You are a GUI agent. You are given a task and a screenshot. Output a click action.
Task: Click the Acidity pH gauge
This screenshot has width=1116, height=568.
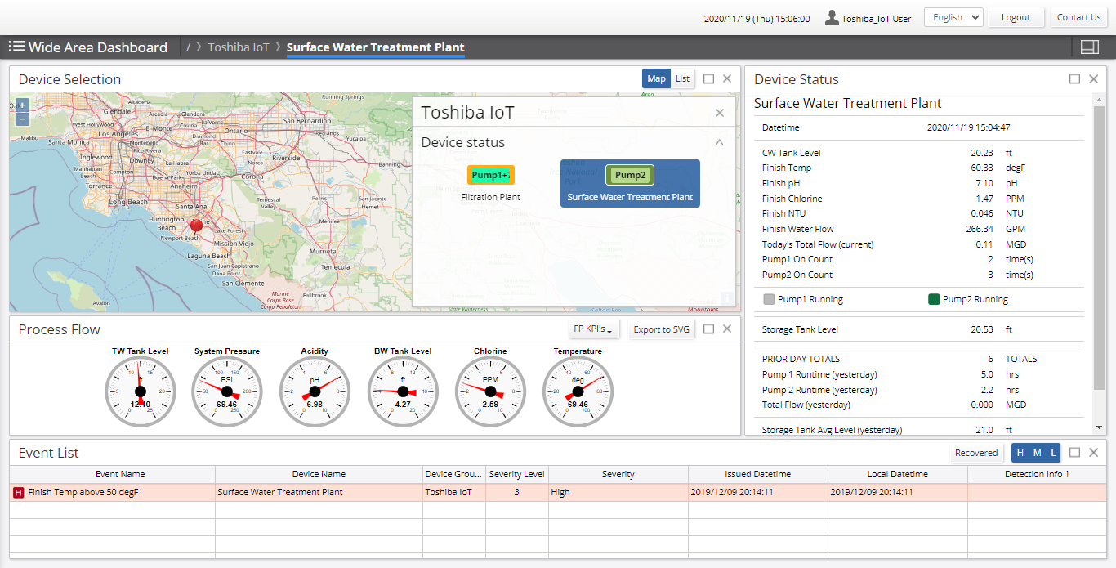pos(315,391)
